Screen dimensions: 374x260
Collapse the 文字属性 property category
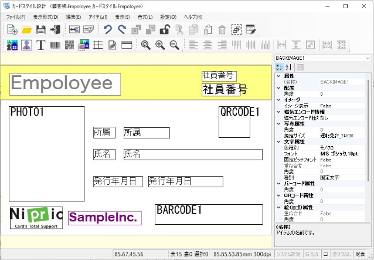pos(278,141)
